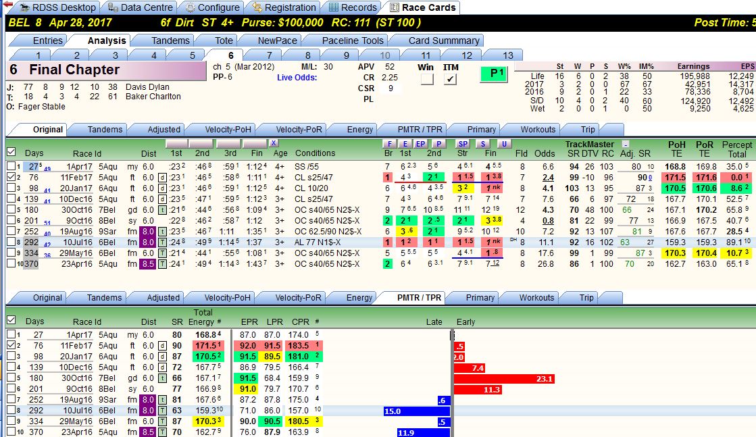Click the E column header button
The image size is (756, 437).
coord(405,144)
